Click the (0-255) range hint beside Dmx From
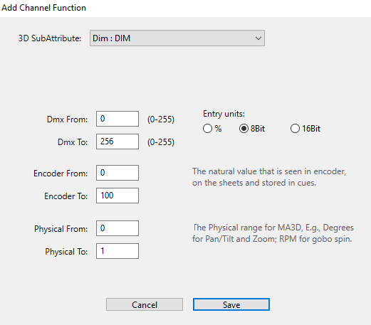This screenshot has height=325, width=371. tap(161, 119)
